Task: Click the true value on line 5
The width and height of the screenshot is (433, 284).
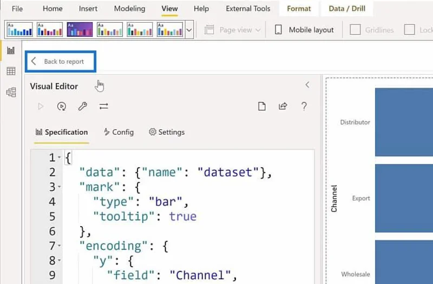Action: point(182,216)
